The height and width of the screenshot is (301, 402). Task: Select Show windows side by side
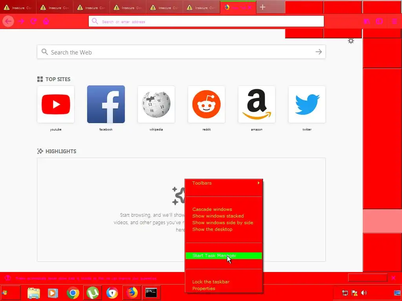click(x=223, y=223)
